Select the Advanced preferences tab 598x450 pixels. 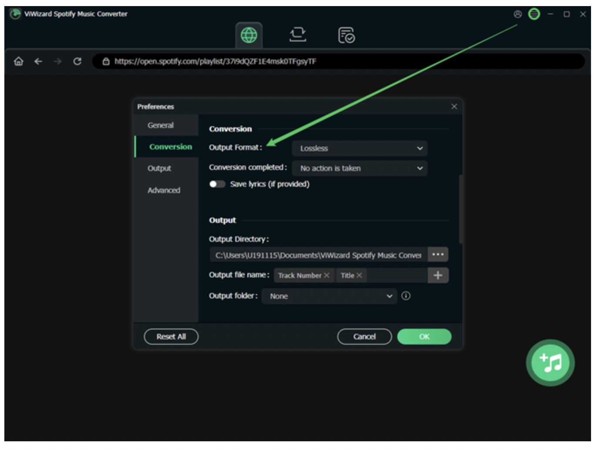coord(164,190)
